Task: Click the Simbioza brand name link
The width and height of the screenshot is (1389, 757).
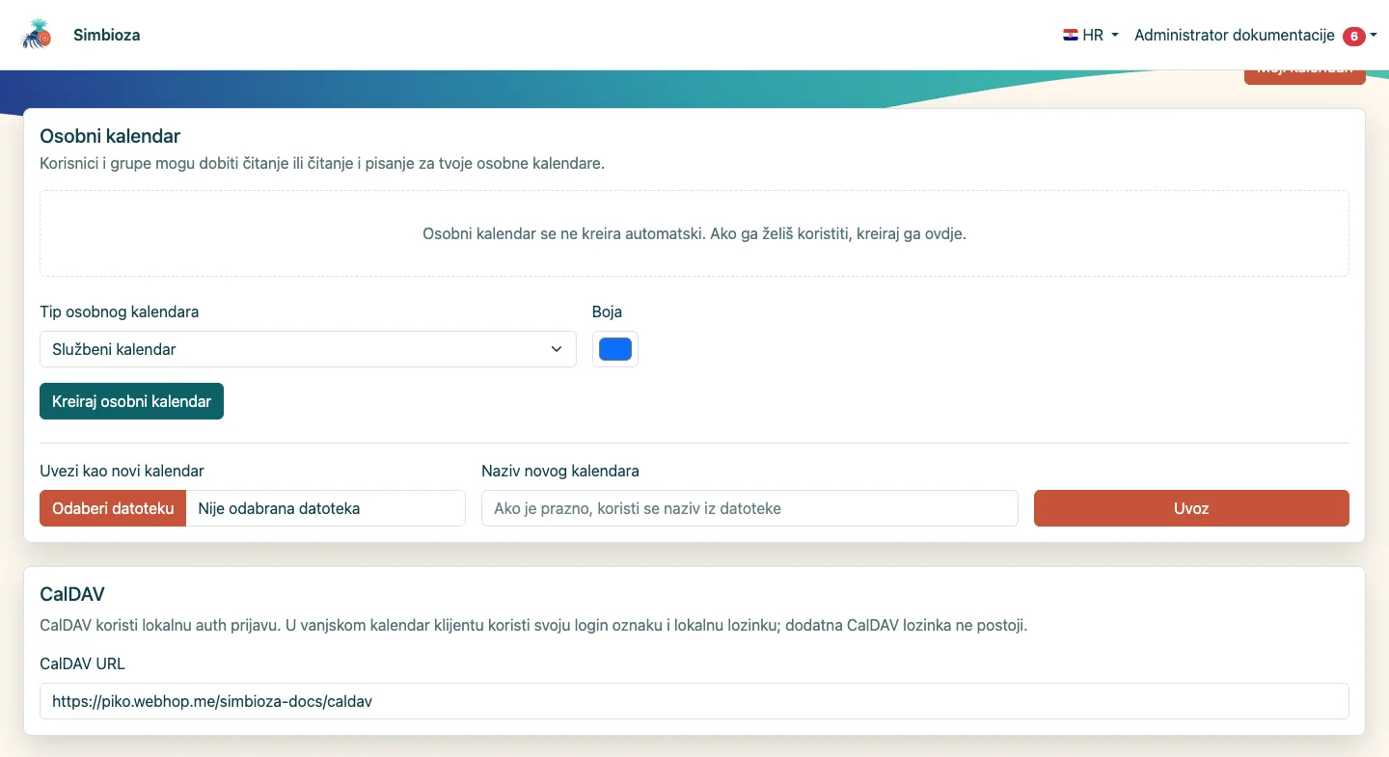Action: [107, 35]
